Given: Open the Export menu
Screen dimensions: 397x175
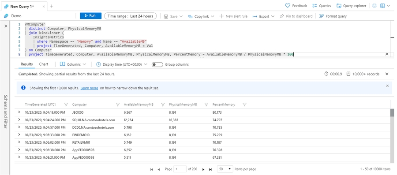Looking at the screenshot, I should (x=263, y=16).
